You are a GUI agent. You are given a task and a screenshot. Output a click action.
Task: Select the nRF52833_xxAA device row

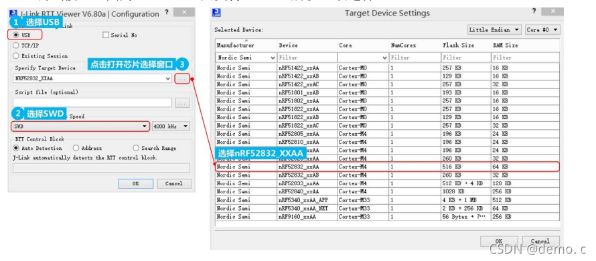pos(387,183)
